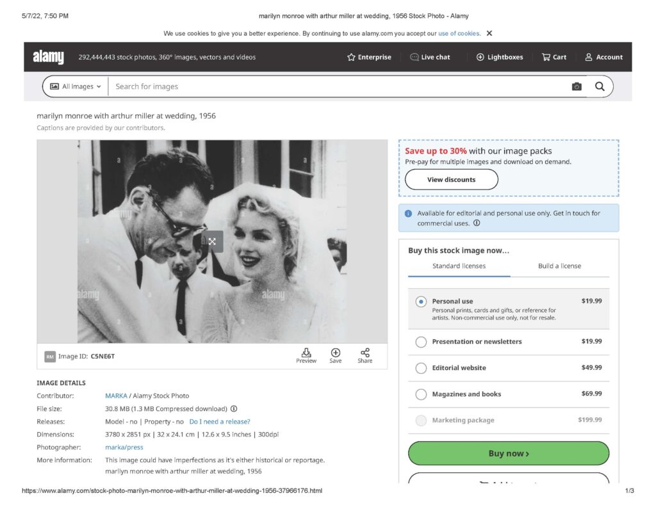The height and width of the screenshot is (507, 656).
Task: Click the green Buy now button
Action: pyautogui.click(x=509, y=453)
